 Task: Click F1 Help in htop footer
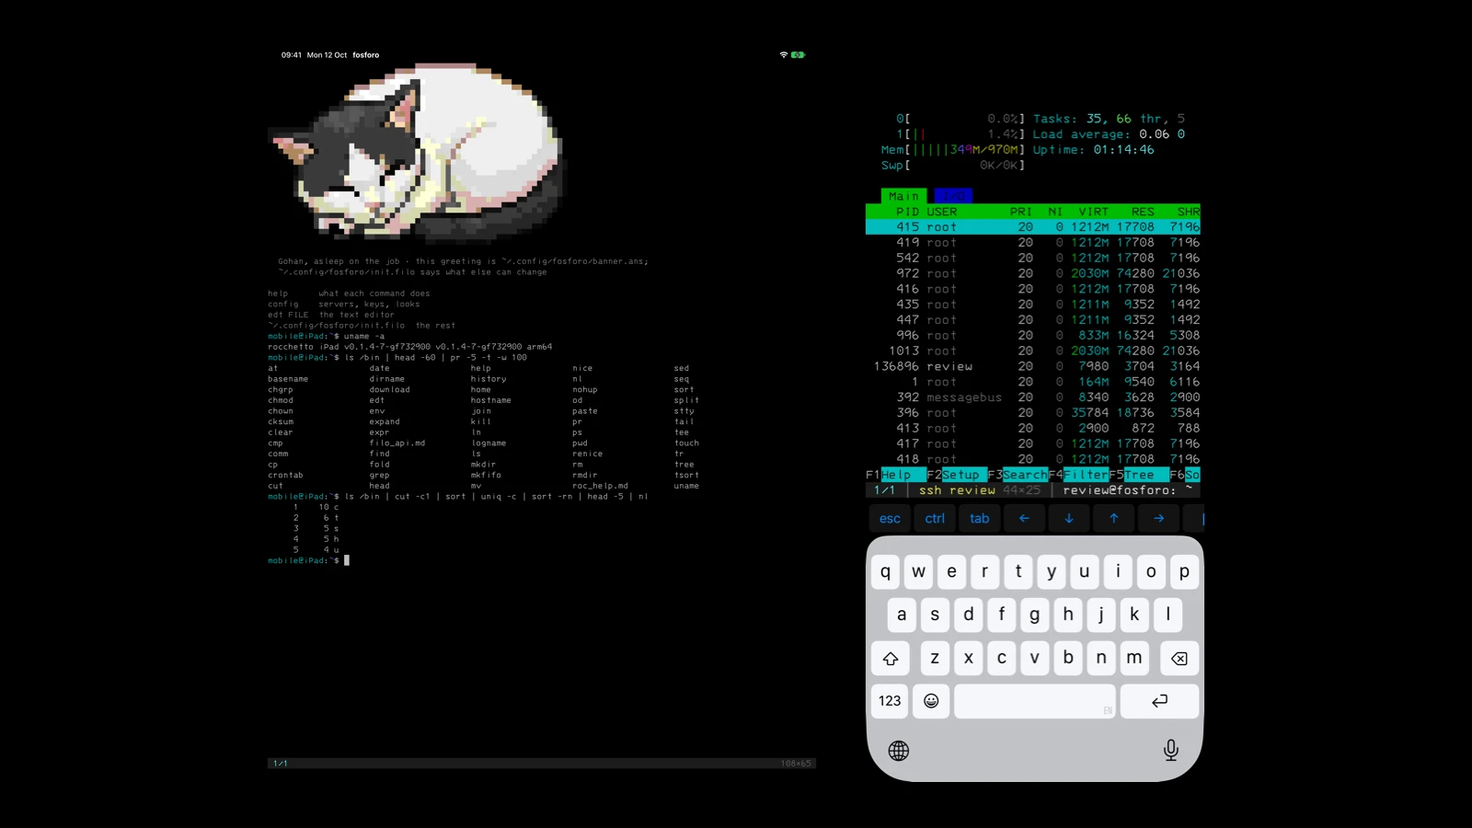click(x=895, y=475)
